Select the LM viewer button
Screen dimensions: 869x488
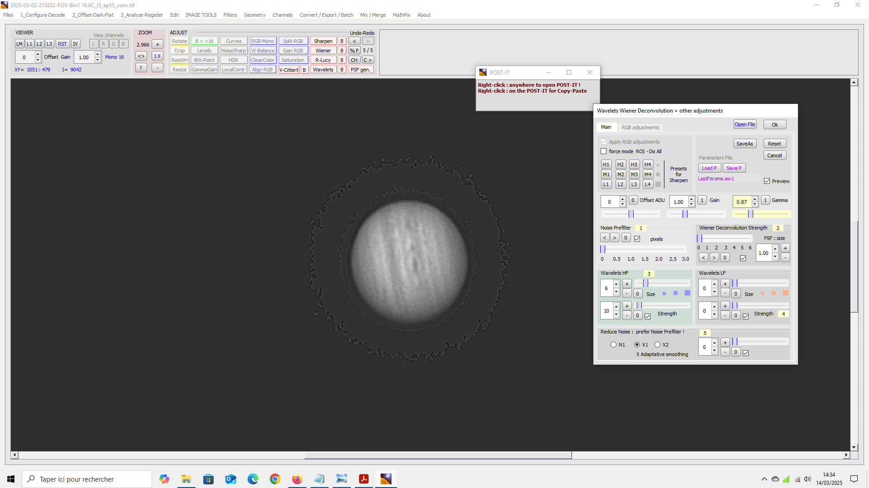pos(19,44)
